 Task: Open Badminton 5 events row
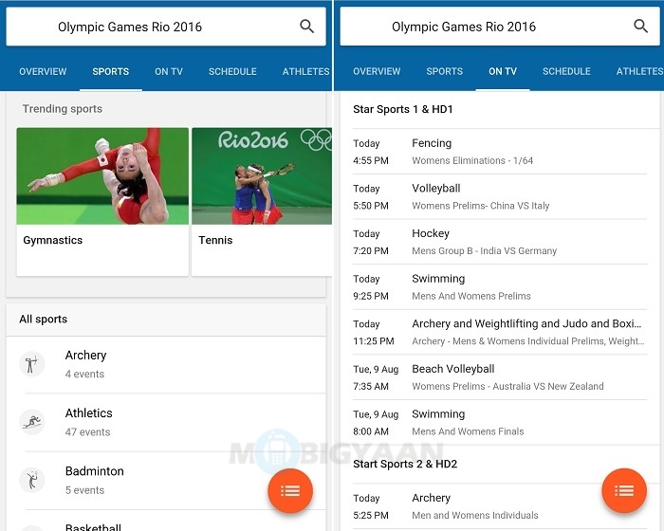(x=166, y=480)
